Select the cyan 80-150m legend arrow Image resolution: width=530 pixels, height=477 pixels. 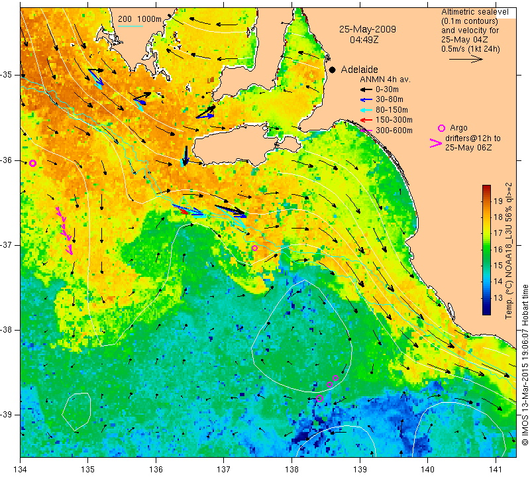(366, 110)
